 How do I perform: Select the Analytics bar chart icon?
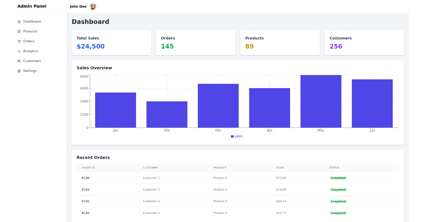(x=19, y=51)
